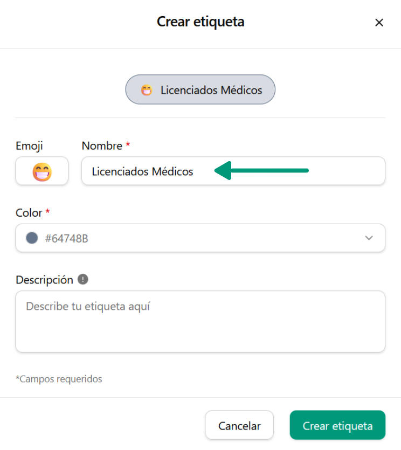
Task: Click the #64748B hex color value
Action: tap(66, 238)
